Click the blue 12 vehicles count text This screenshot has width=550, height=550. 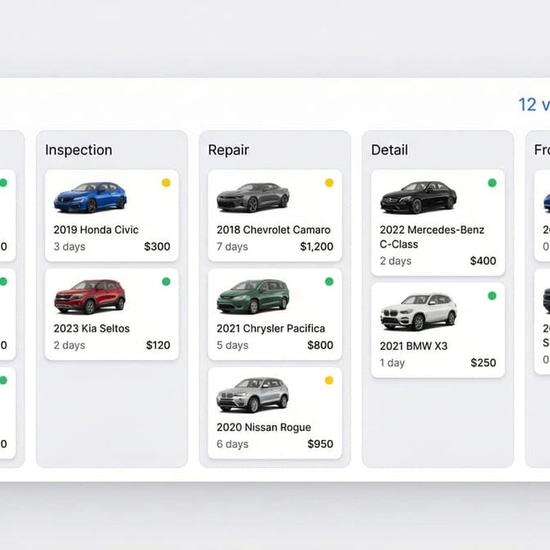[534, 104]
